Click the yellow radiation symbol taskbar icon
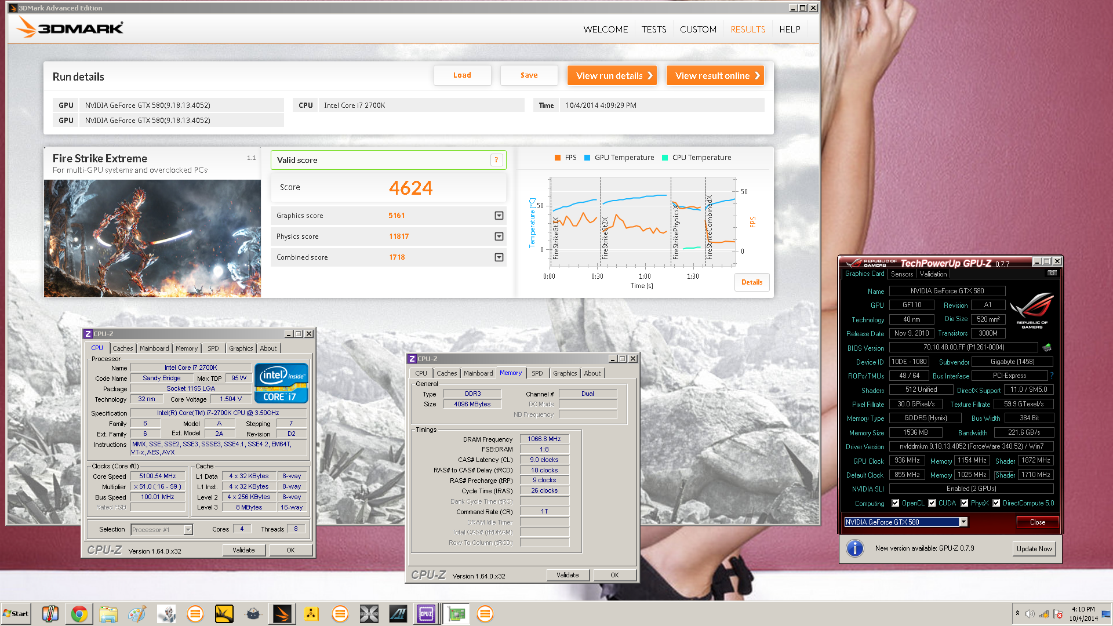The height and width of the screenshot is (626, 1113). pos(311,614)
